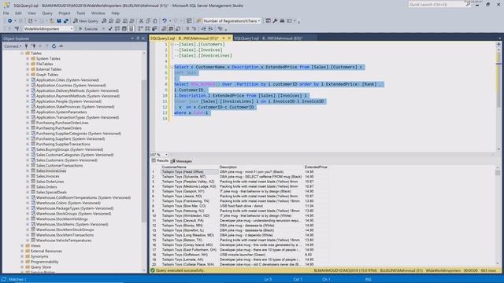The height and width of the screenshot is (283, 504).
Task: Click the Save file toolbar icon
Action: [59, 21]
